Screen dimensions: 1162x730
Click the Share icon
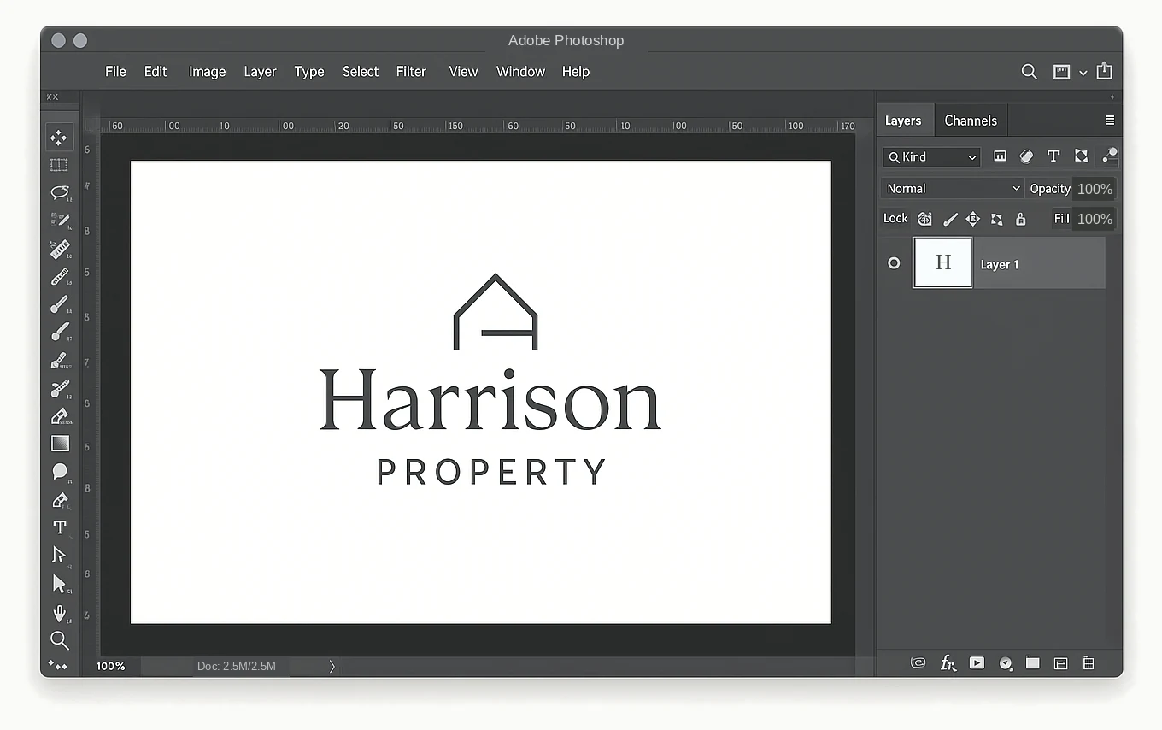click(x=1104, y=71)
